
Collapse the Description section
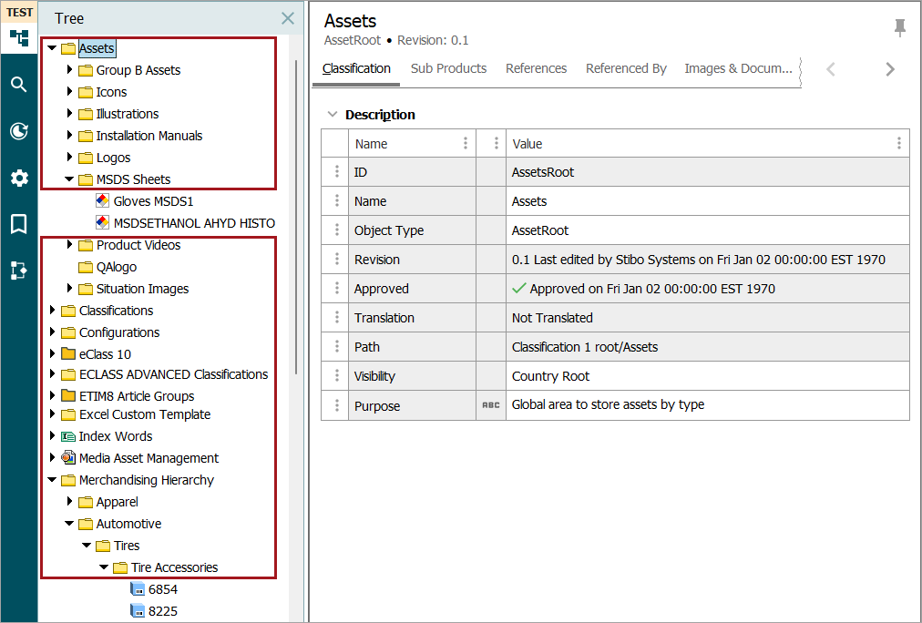point(333,115)
